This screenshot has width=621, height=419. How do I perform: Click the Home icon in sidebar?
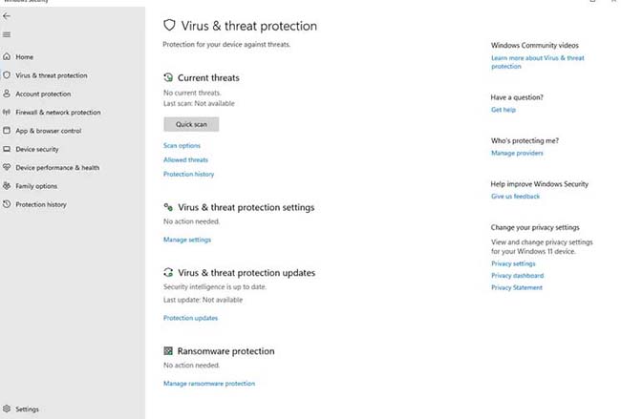tap(8, 57)
